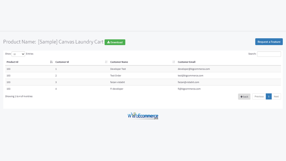Expand the Show entries dropdown
The image size is (286, 161).
[18, 54]
